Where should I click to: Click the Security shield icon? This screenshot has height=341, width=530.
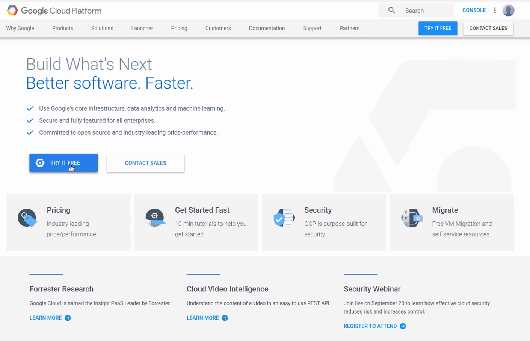point(284,218)
